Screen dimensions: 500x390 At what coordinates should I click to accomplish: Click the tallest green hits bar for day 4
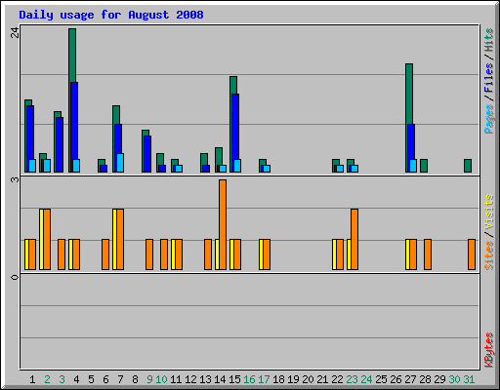point(72,56)
